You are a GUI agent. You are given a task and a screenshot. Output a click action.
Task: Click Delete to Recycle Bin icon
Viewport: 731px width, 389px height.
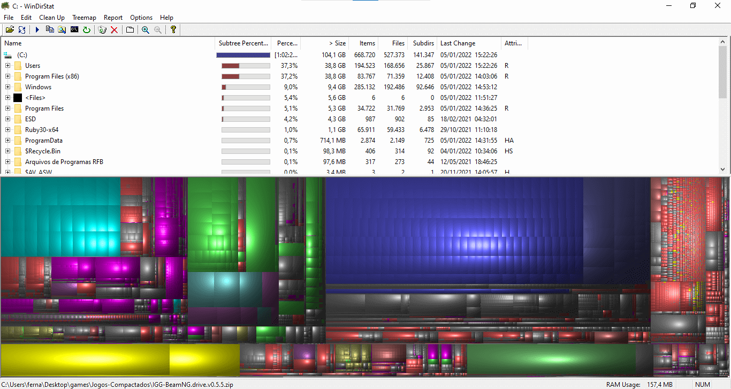[102, 30]
